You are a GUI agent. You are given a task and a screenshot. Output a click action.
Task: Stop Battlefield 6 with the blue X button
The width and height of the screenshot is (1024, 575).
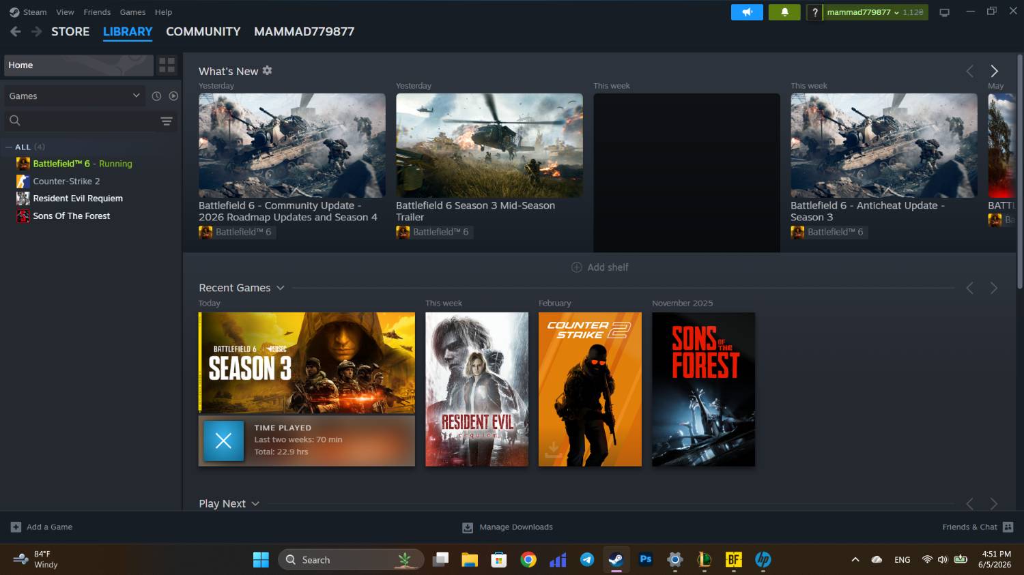[x=223, y=441]
